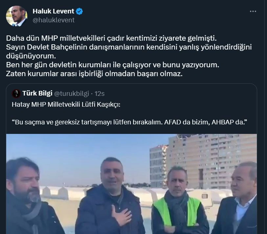The width and height of the screenshot is (267, 234).
Task: Open the quoted tweet's 12s timestamp
Action: coord(100,94)
